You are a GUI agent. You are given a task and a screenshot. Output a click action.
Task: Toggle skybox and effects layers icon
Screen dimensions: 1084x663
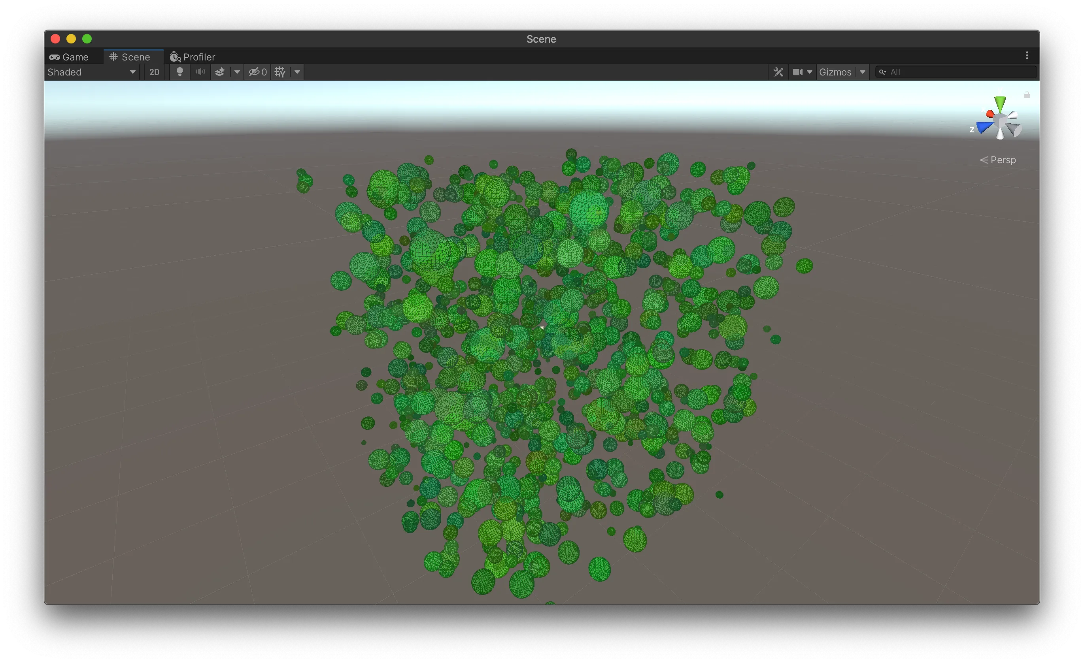pos(219,72)
